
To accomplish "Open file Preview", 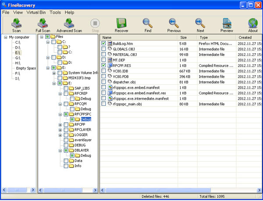I will [x=227, y=25].
